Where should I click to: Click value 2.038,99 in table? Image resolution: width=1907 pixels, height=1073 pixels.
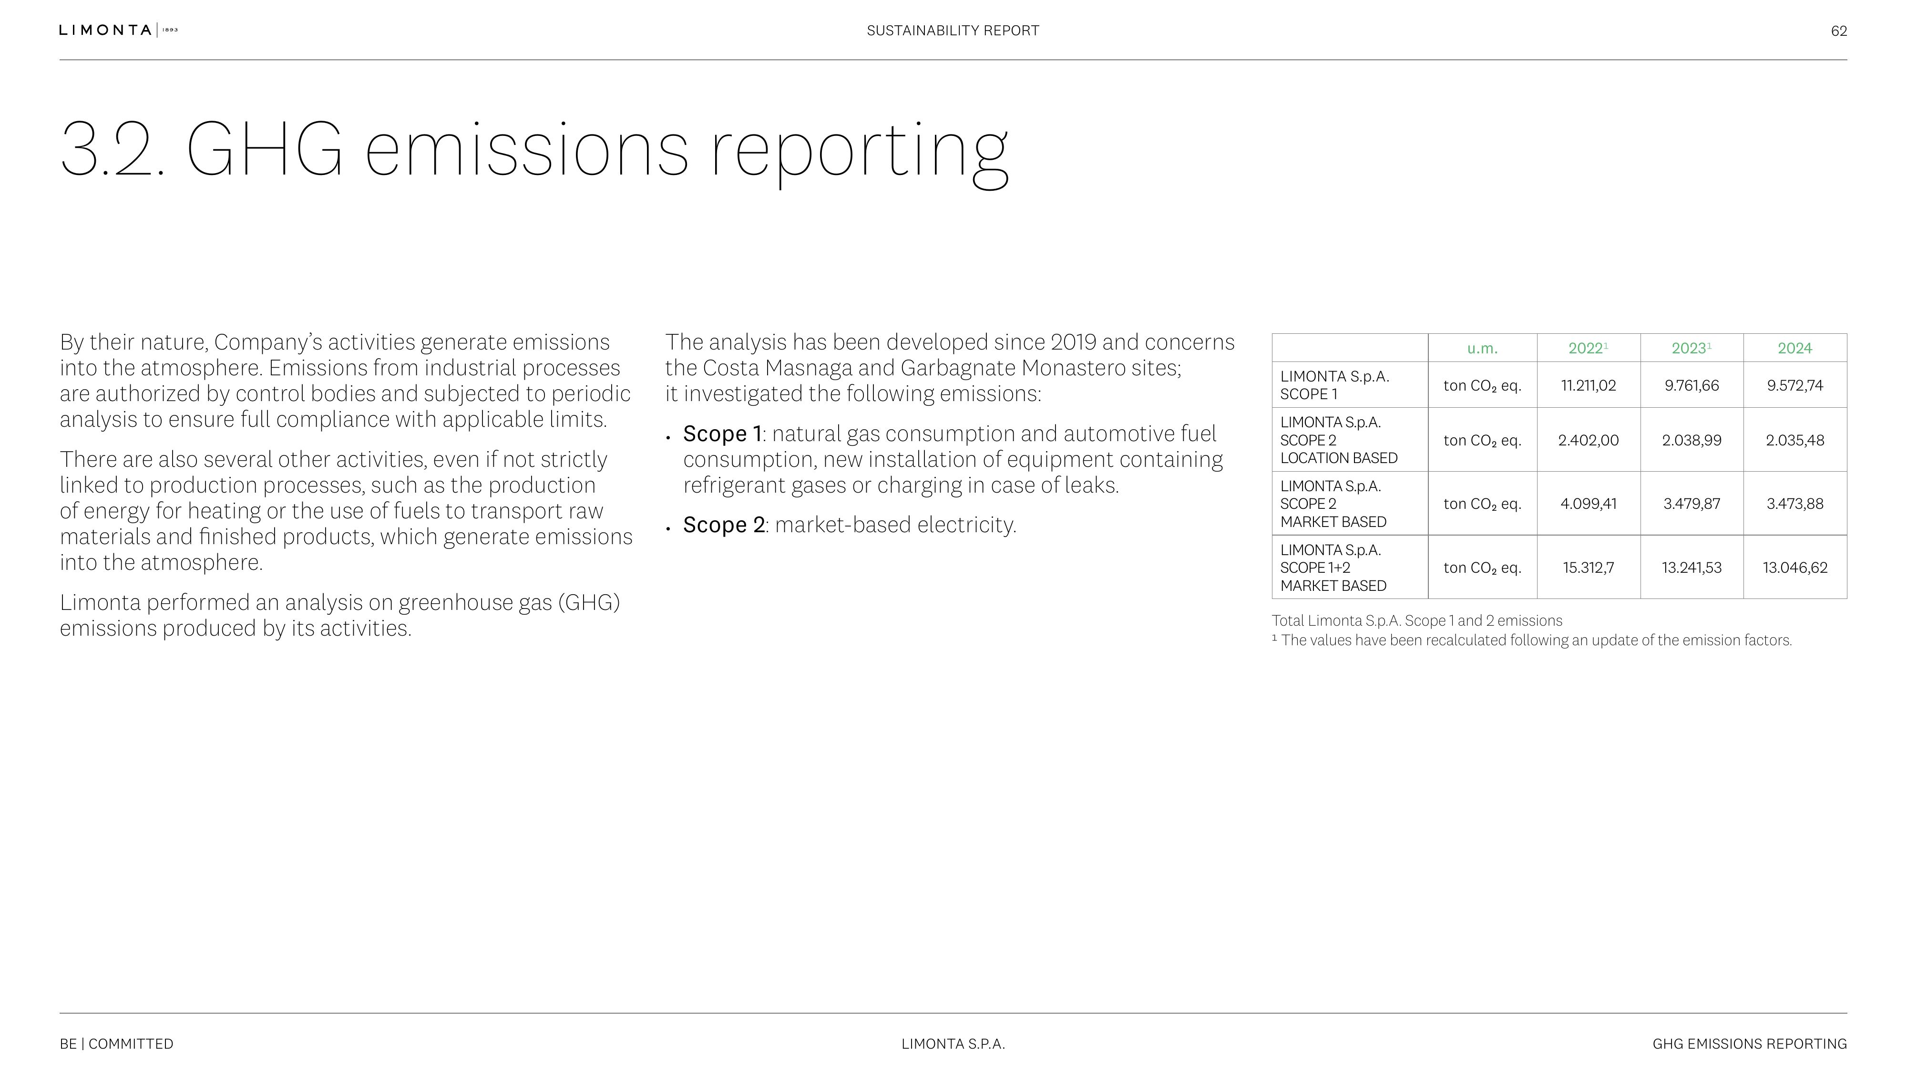pos(1692,440)
